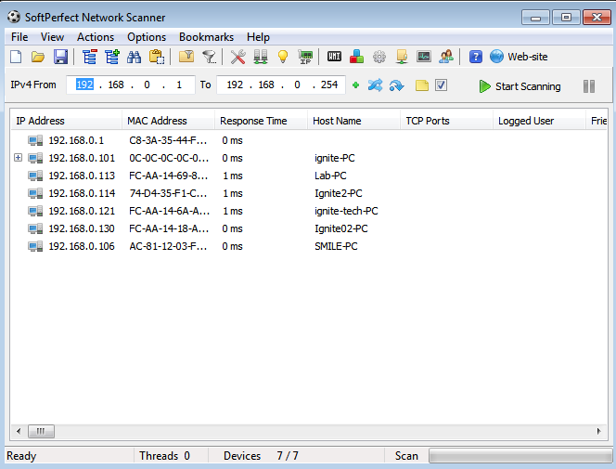Click horizontal scrollbar thumb

point(41,432)
